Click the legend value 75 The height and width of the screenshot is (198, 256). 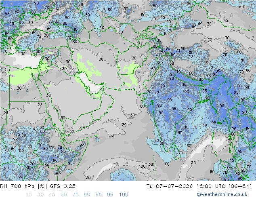coord(75,195)
